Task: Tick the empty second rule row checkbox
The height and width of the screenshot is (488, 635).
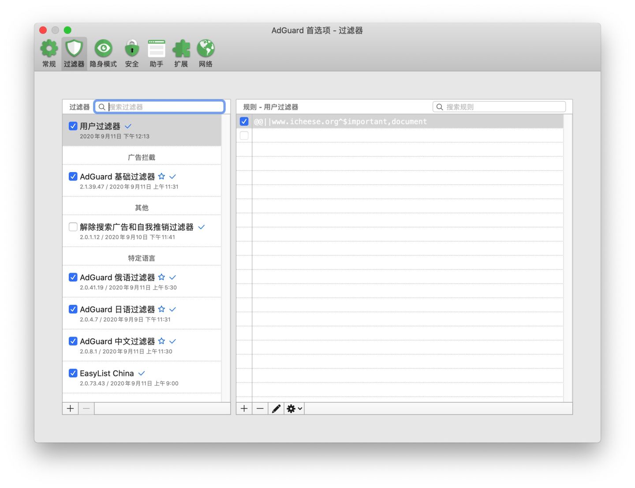Action: 244,135
